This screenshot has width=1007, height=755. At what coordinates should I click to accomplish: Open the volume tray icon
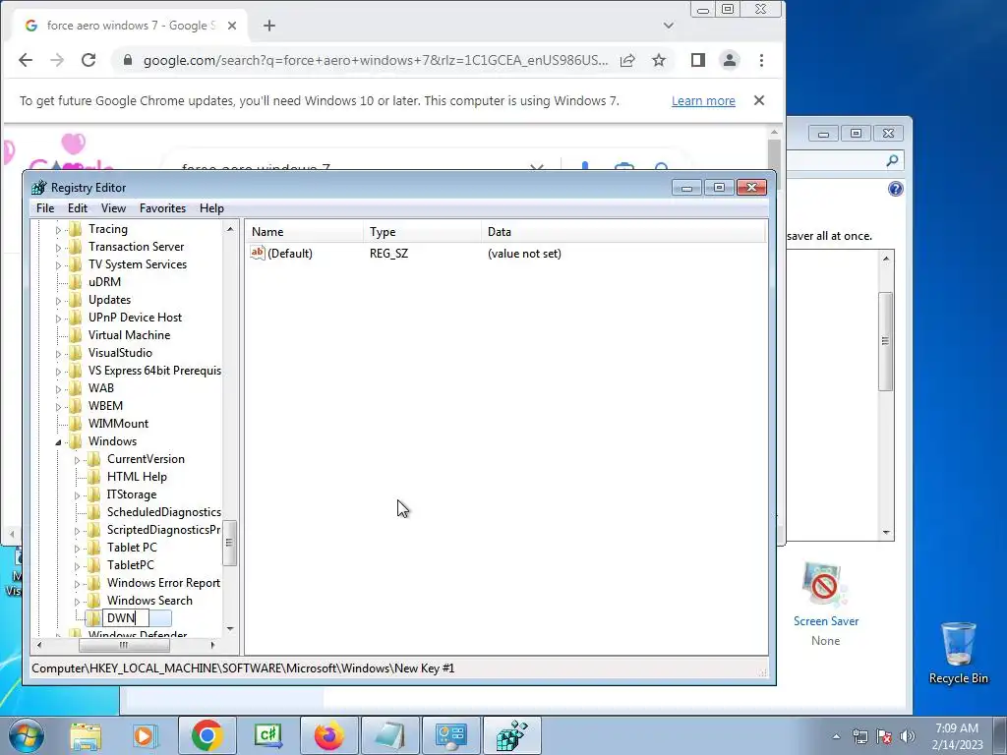click(908, 736)
